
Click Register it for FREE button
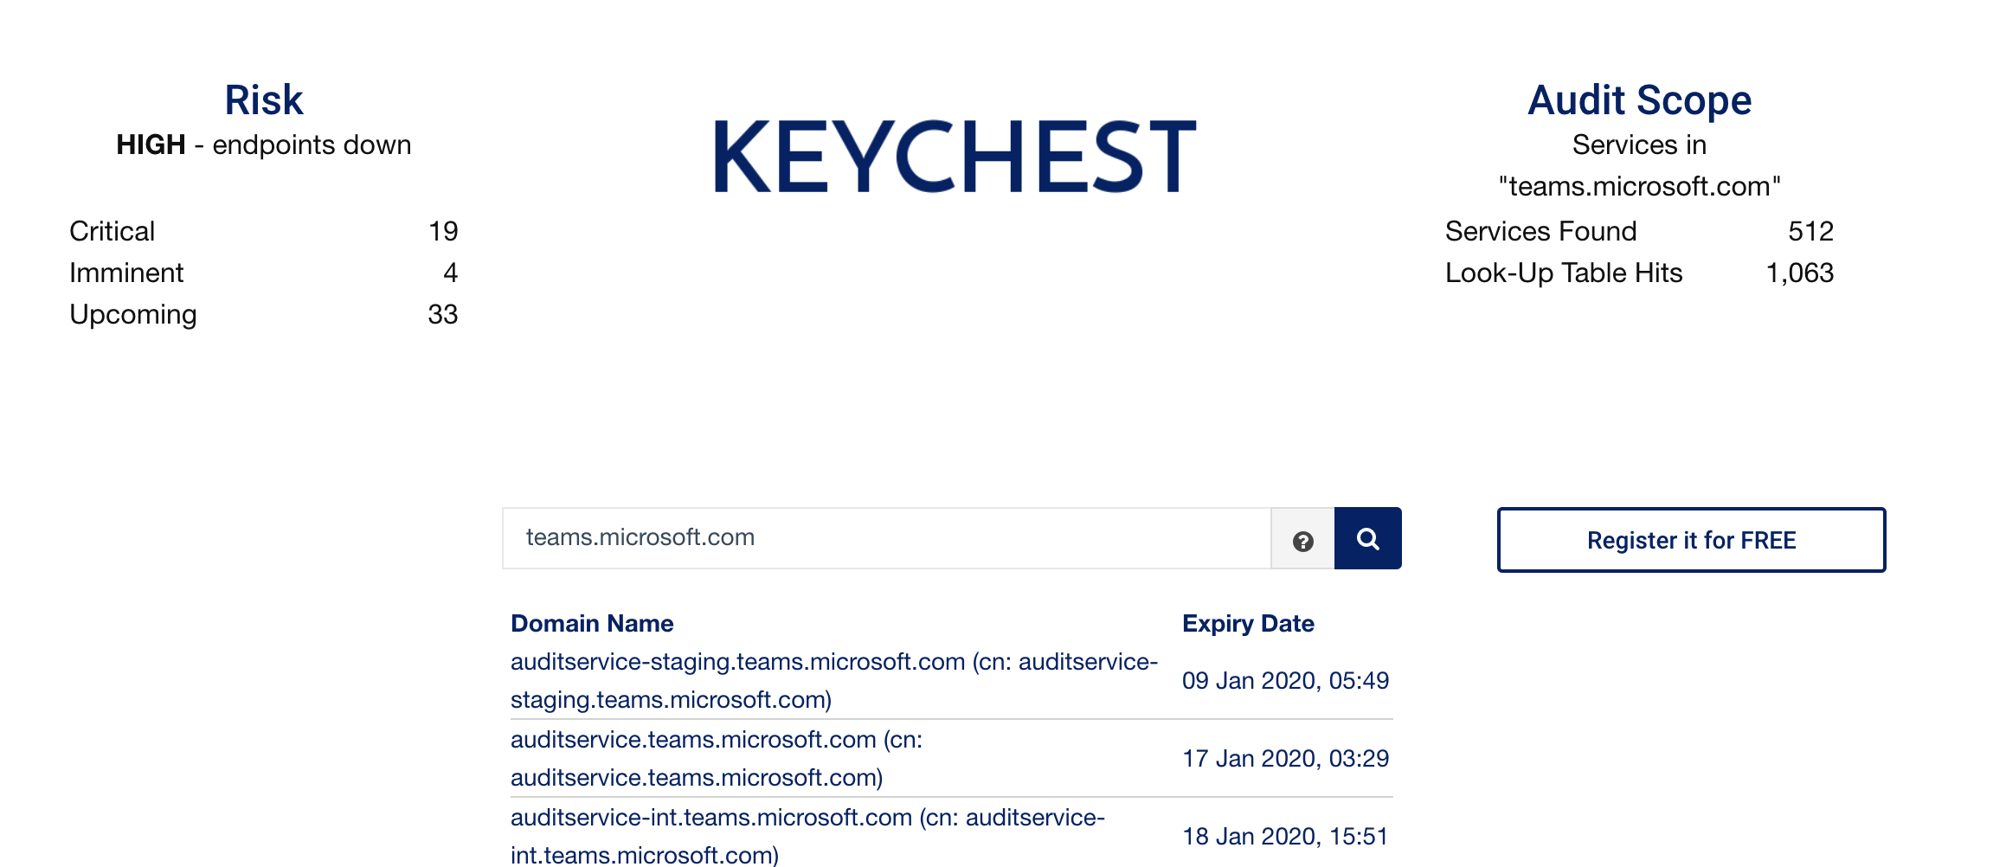1691,540
